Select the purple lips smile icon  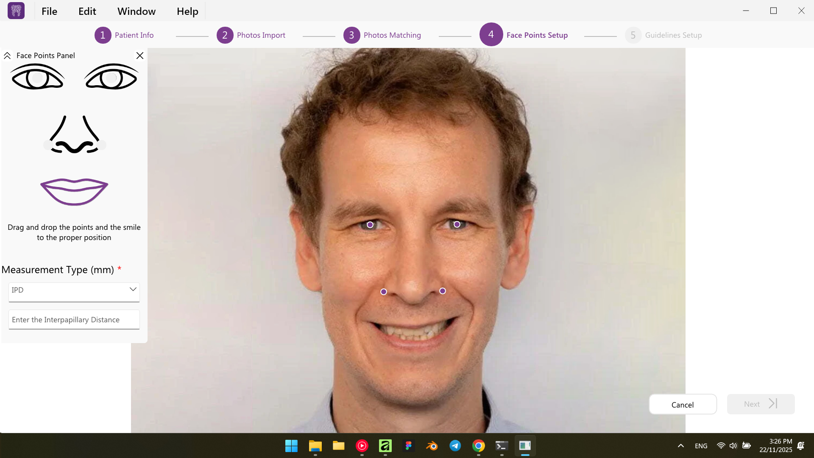(x=74, y=192)
